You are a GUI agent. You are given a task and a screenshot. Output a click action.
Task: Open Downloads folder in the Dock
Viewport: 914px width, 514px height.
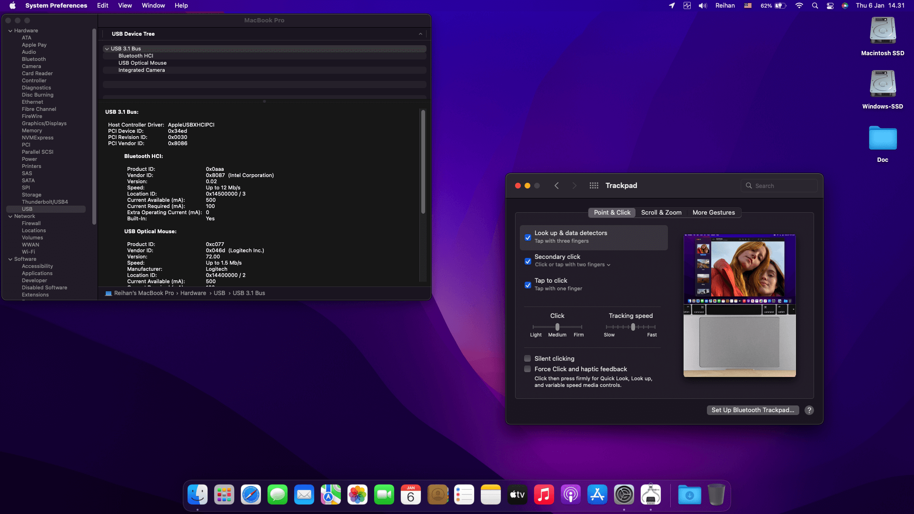click(690, 495)
